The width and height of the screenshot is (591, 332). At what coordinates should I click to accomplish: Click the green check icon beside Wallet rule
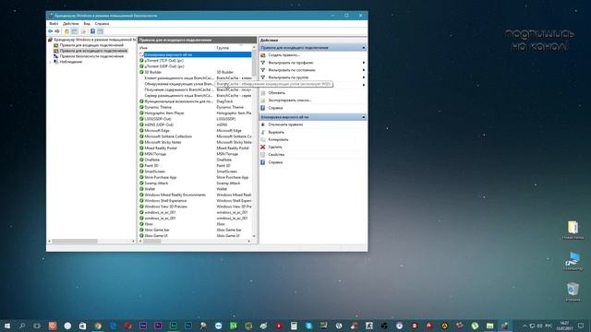(141, 189)
